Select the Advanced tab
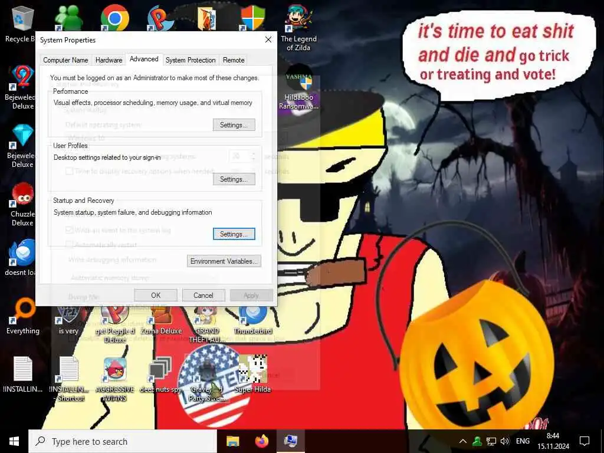This screenshot has width=604, height=453. (x=144, y=59)
